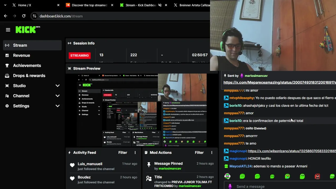Open the hamburger menu beside Kick logo

(8, 30)
